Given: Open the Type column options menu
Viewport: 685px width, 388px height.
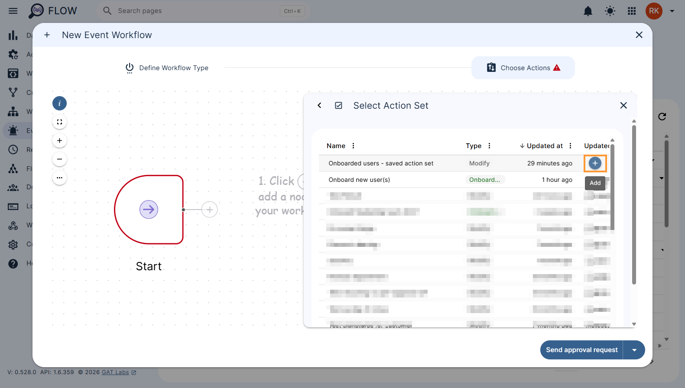Looking at the screenshot, I should click(x=489, y=146).
